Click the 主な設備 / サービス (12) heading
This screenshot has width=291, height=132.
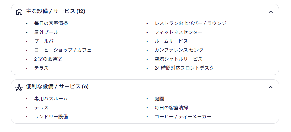(56, 11)
